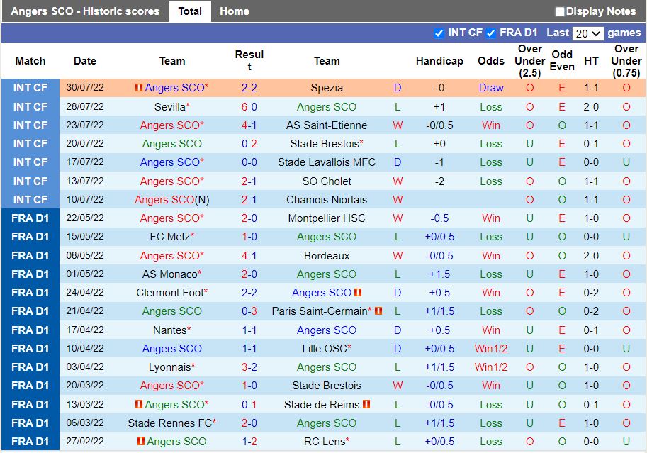This screenshot has width=647, height=453.
Task: Click red card icon next to Paris Saint-Germain
Action: pyautogui.click(x=378, y=311)
